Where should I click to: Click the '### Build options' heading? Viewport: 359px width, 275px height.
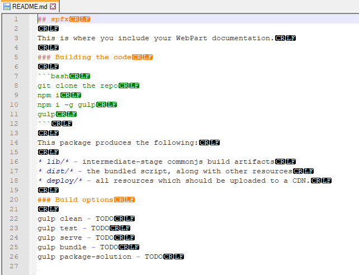(75, 200)
